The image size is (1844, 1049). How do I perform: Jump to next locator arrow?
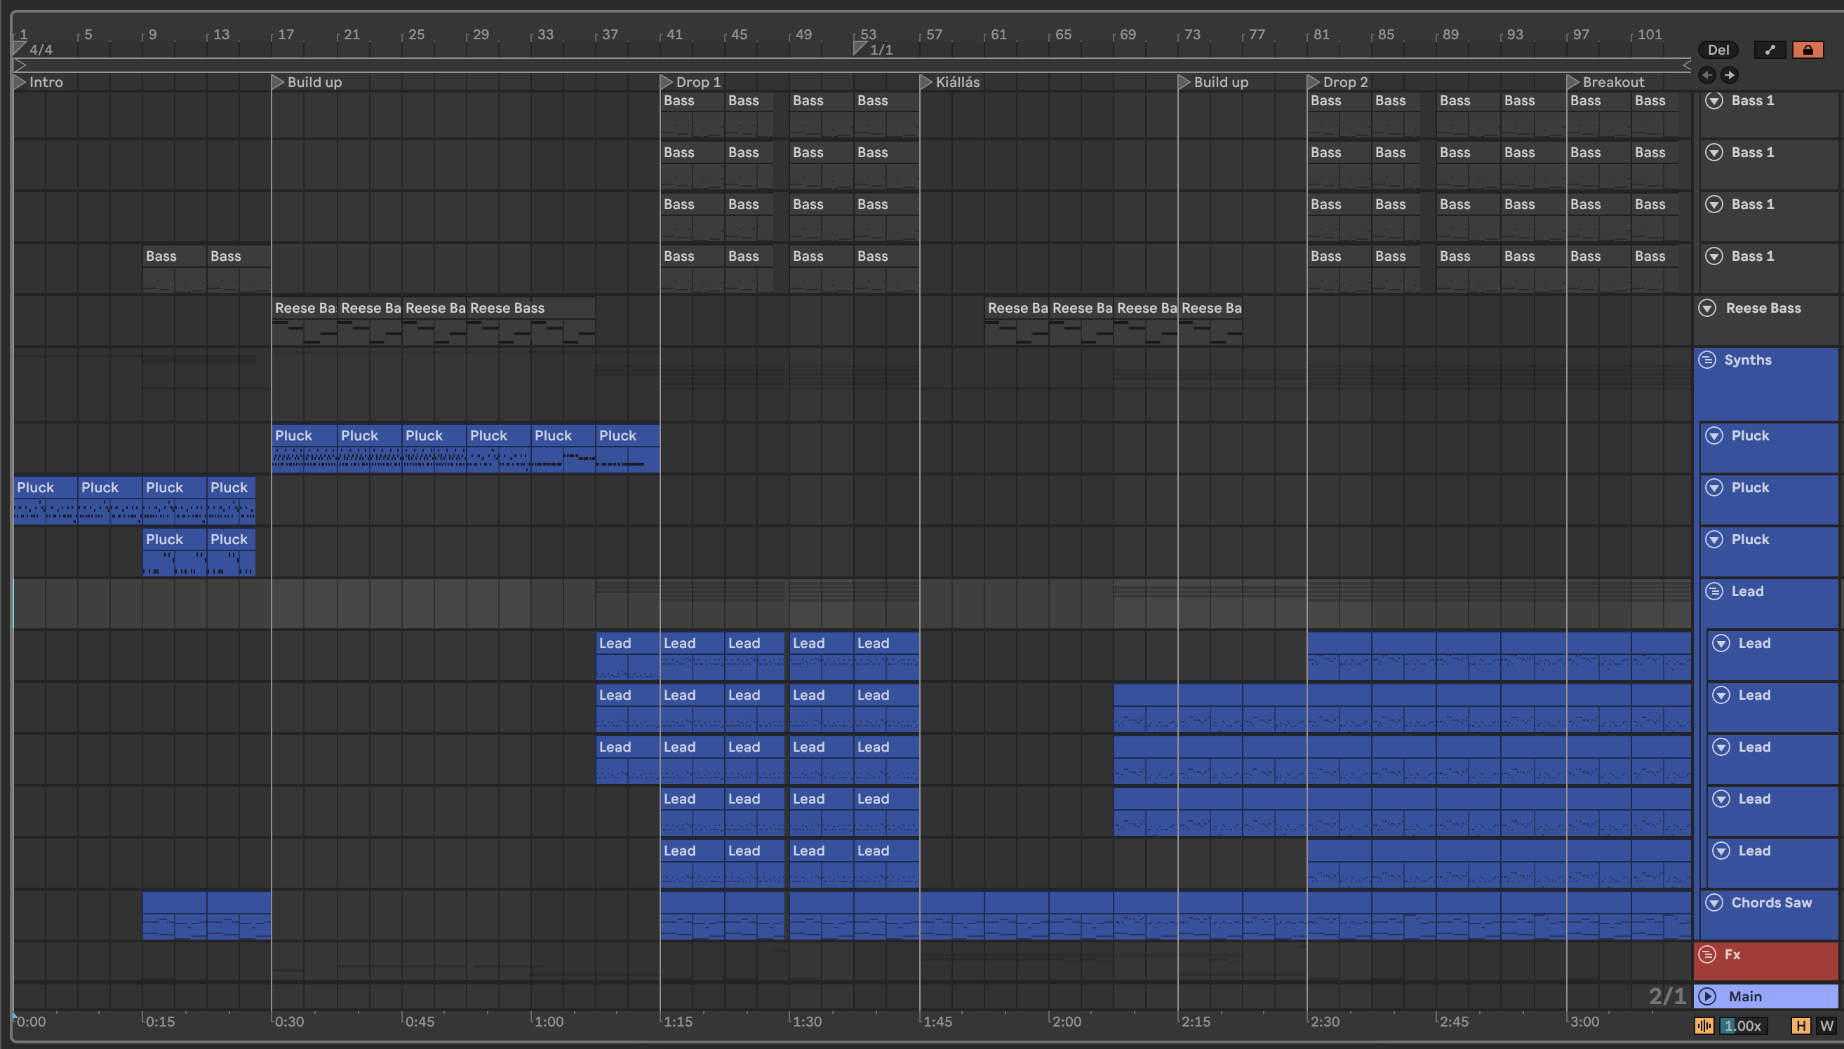[1730, 75]
